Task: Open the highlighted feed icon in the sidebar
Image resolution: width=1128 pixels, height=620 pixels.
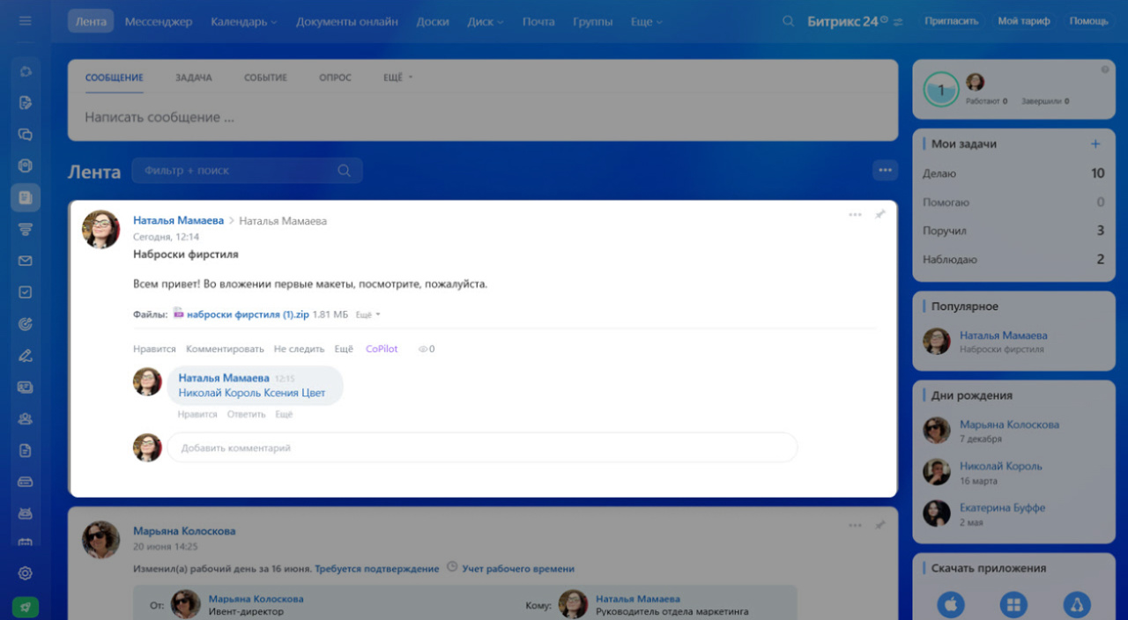Action: coord(25,198)
